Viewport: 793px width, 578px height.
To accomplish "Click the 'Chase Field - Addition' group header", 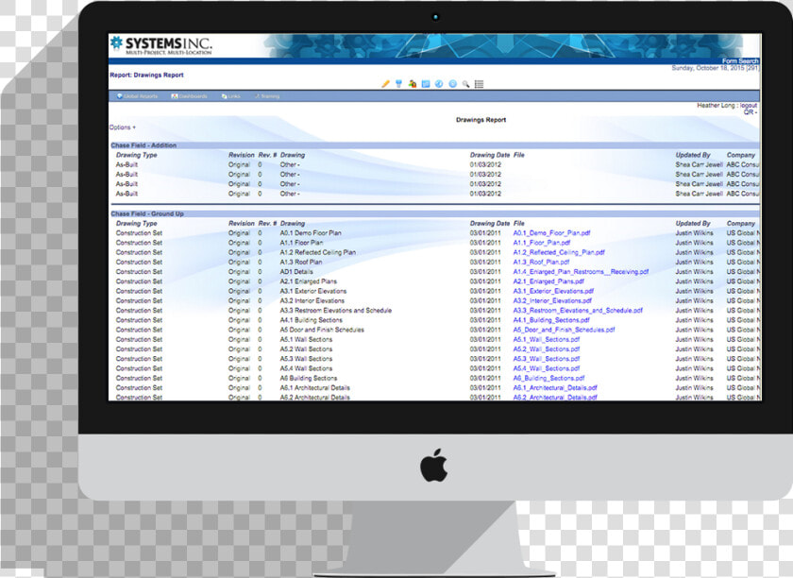I will (143, 145).
